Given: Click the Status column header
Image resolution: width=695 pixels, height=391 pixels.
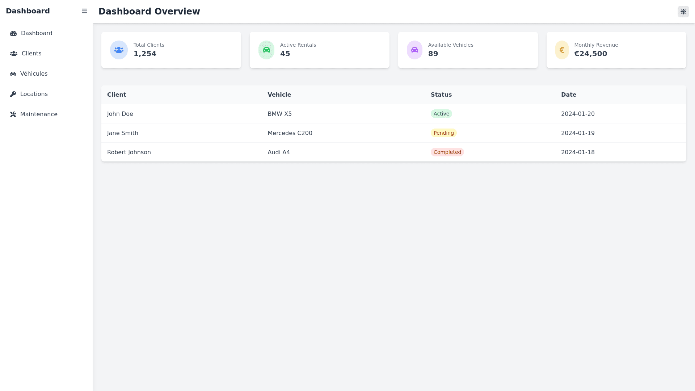Looking at the screenshot, I should pos(441,94).
